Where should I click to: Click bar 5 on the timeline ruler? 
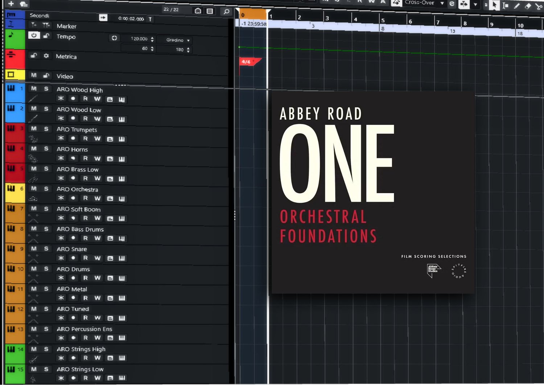383,21
